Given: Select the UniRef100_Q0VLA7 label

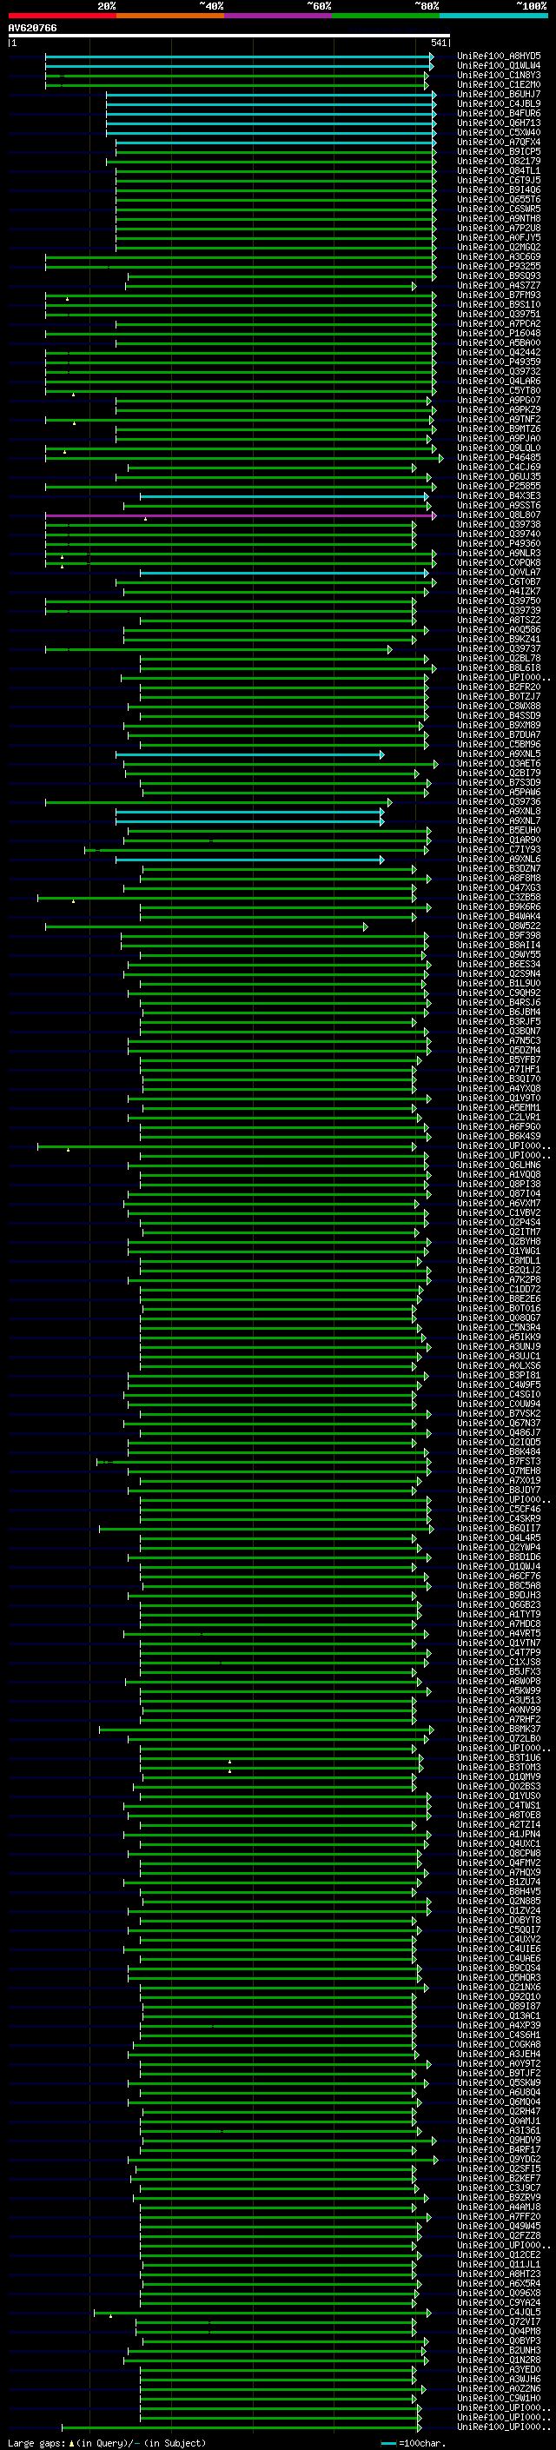Looking at the screenshot, I should tap(499, 573).
